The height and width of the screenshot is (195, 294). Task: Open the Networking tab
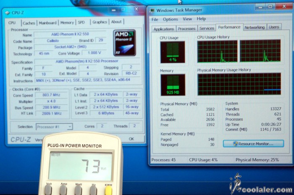tap(255, 27)
